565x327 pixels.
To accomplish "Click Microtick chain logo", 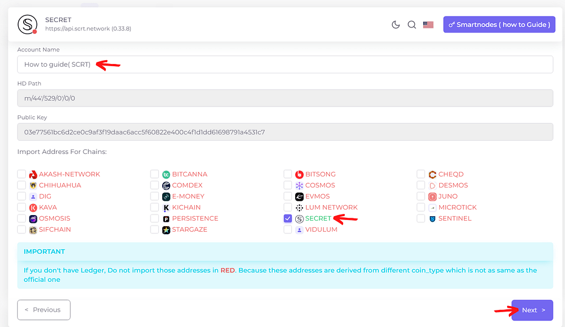I will coord(433,208).
